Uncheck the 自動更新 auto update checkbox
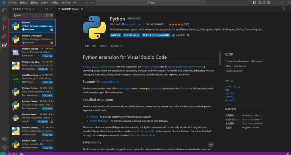Screen dimensions: 291x155 coord(173,35)
